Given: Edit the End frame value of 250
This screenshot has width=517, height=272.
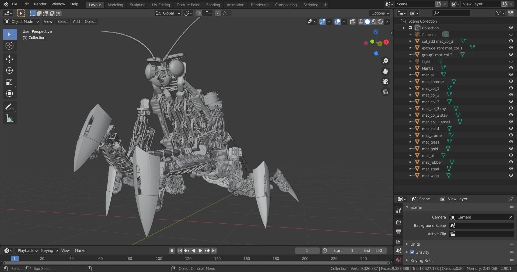Looking at the screenshot, I should [x=373, y=250].
